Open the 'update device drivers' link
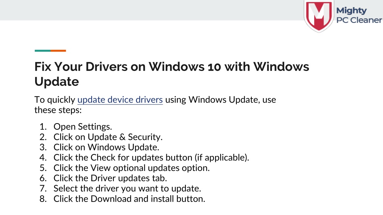Screen dimensions: 383x215 (120, 100)
